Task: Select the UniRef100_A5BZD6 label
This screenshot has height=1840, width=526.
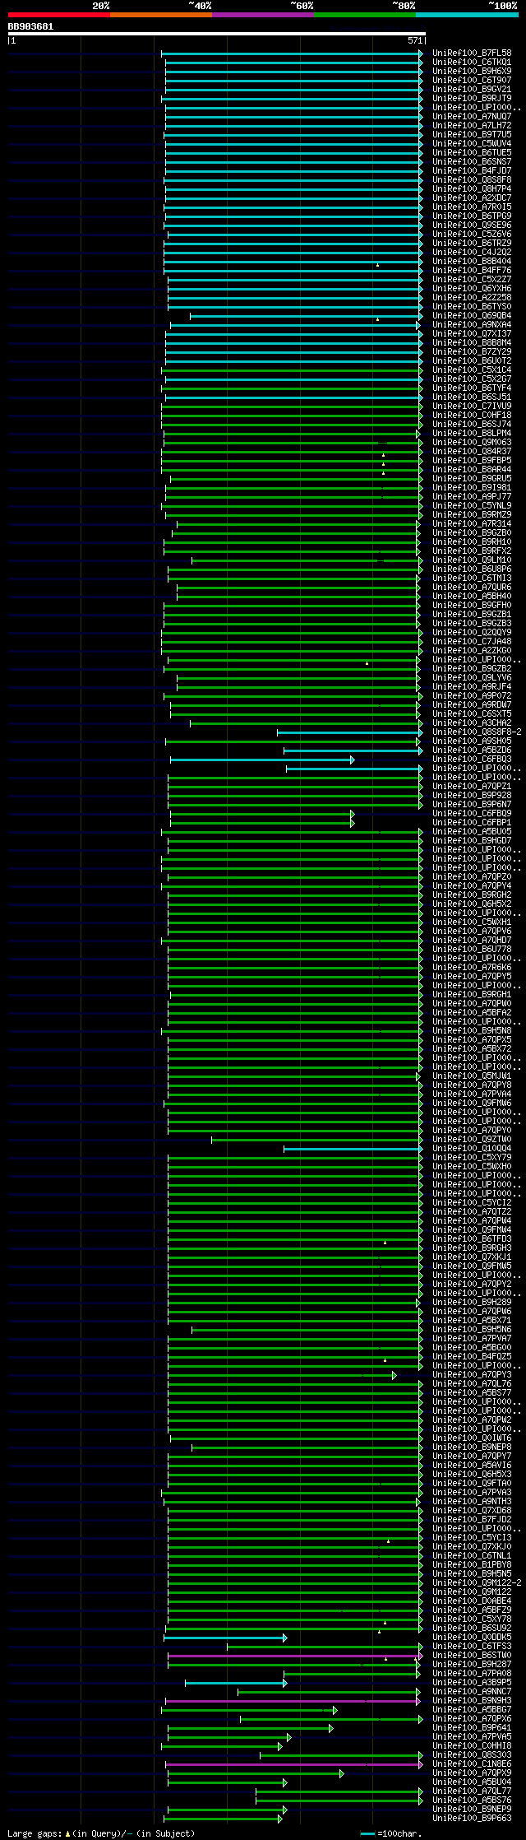Action: (x=472, y=750)
